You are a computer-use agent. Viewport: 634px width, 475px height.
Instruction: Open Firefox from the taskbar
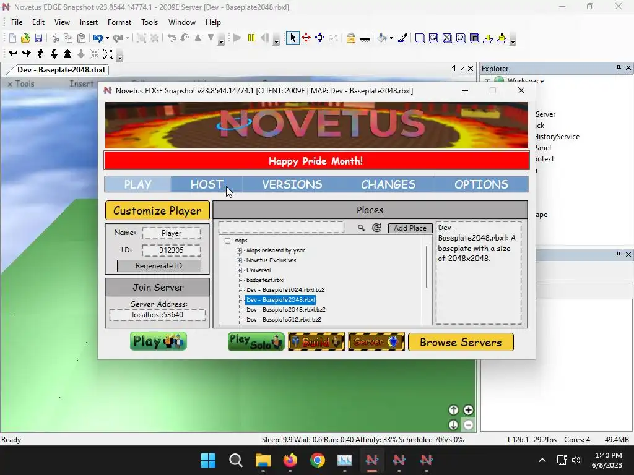pyautogui.click(x=290, y=460)
